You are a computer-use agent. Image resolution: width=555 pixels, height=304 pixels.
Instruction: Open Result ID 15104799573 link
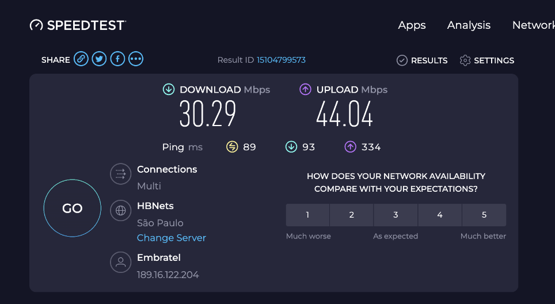(x=281, y=60)
